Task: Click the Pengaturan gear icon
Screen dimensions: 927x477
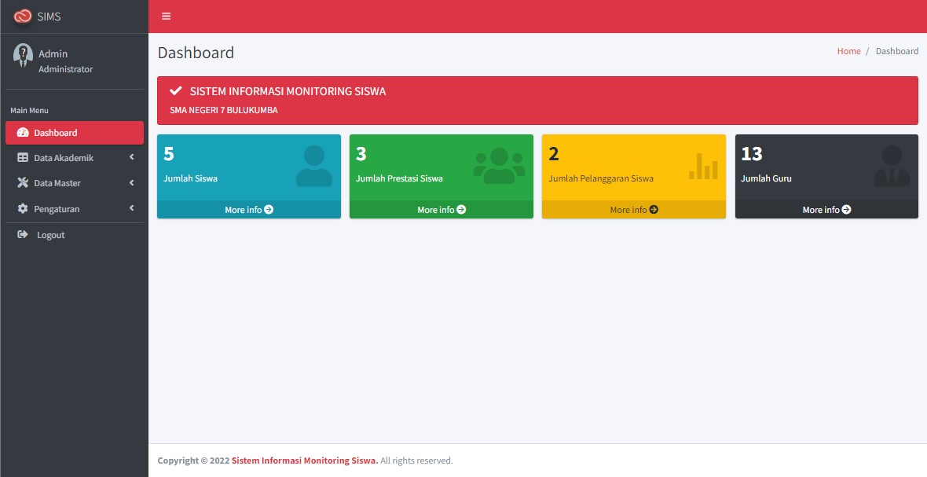Action: click(24, 209)
